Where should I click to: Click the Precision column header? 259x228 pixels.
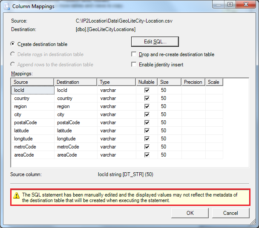pos(193,82)
